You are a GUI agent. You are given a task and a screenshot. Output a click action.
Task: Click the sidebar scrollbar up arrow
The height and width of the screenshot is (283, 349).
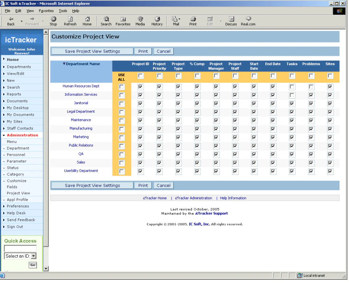[x=46, y=32]
